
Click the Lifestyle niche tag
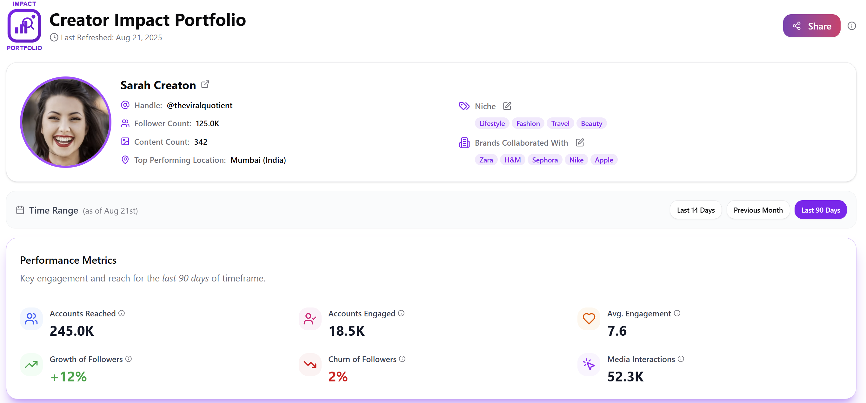coord(492,123)
